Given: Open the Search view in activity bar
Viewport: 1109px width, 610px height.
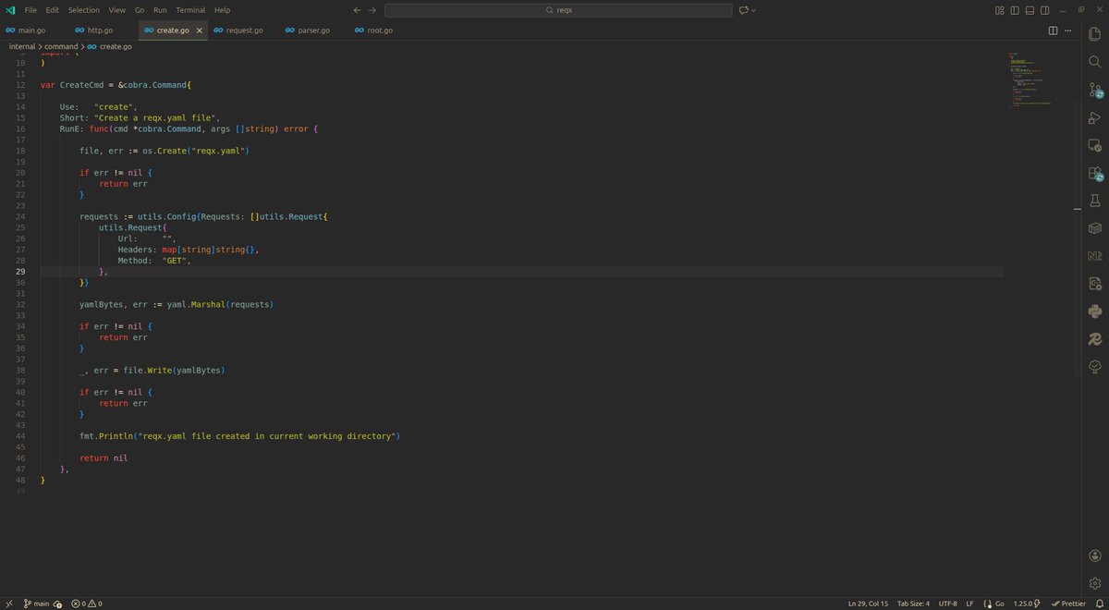Looking at the screenshot, I should coord(1095,62).
